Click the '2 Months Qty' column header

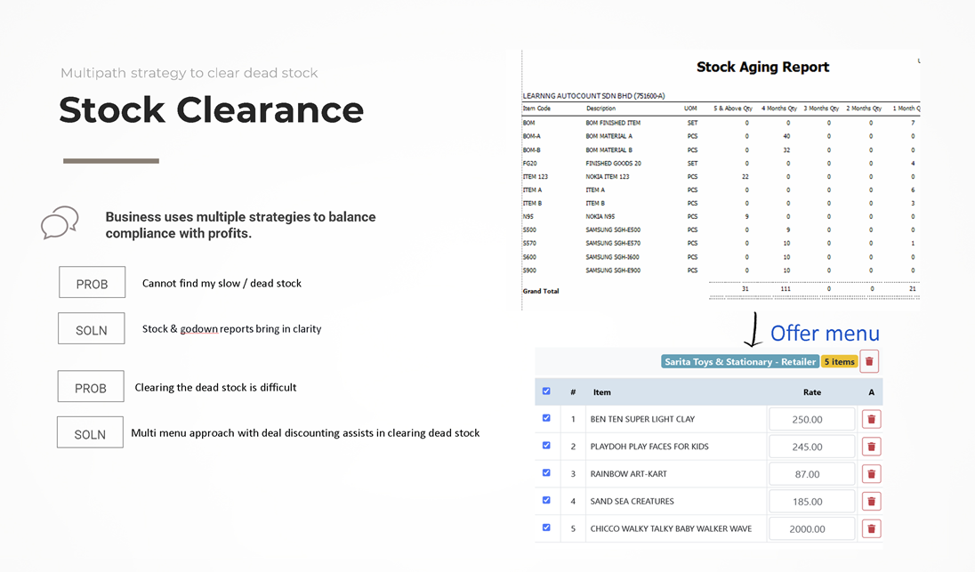point(864,109)
